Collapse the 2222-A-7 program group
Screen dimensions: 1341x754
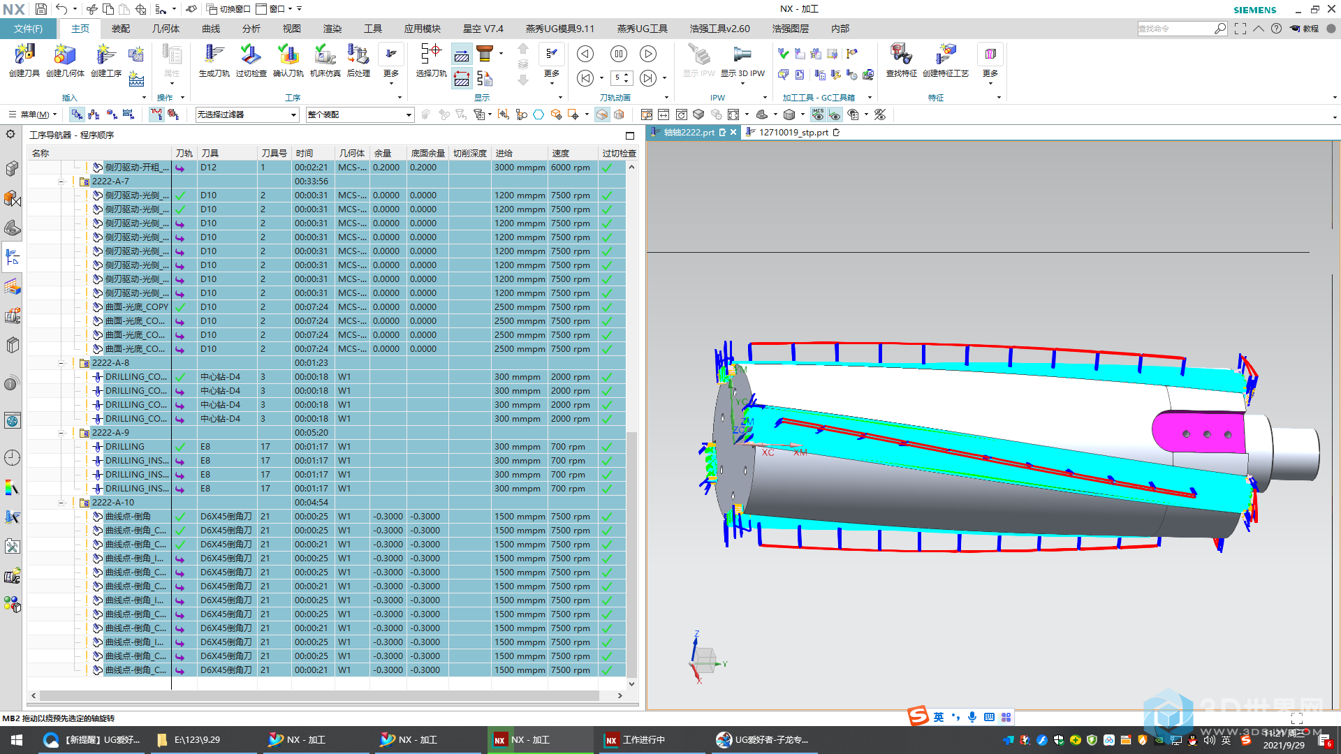click(x=61, y=182)
